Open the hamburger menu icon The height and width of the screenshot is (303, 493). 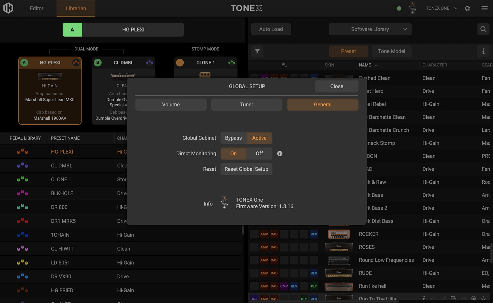point(484,8)
